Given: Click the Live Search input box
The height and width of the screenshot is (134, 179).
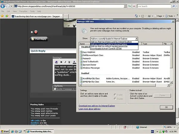Looking at the screenshot, I should (154, 6).
